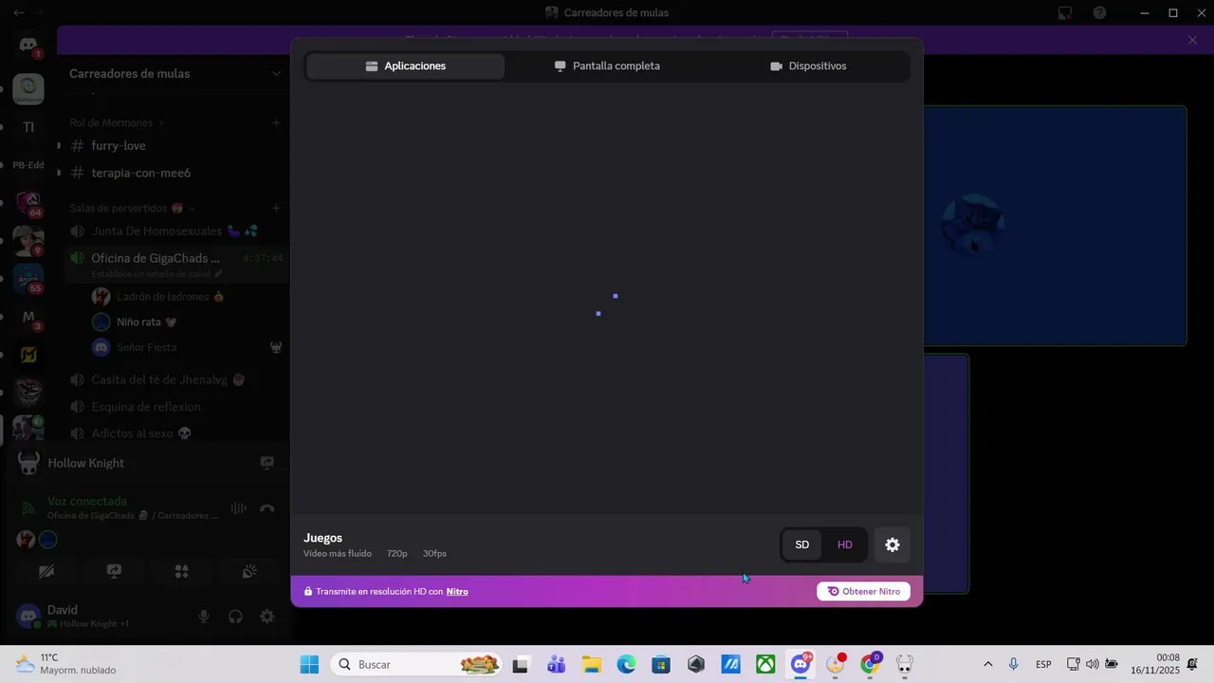Open the M server with 3 badge
Image resolution: width=1214 pixels, height=683 pixels.
click(28, 317)
